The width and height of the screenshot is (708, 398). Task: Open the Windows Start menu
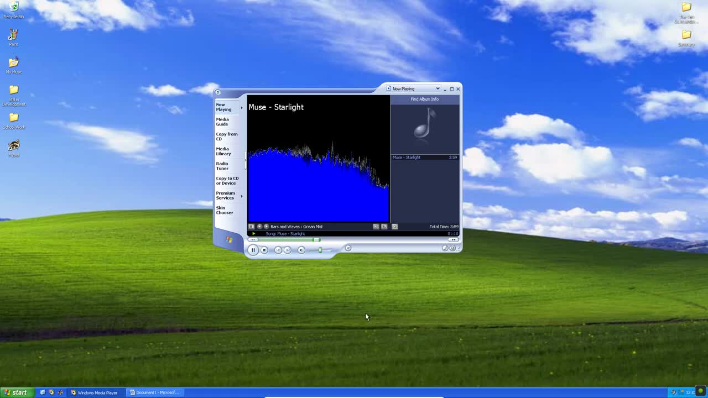(x=15, y=392)
